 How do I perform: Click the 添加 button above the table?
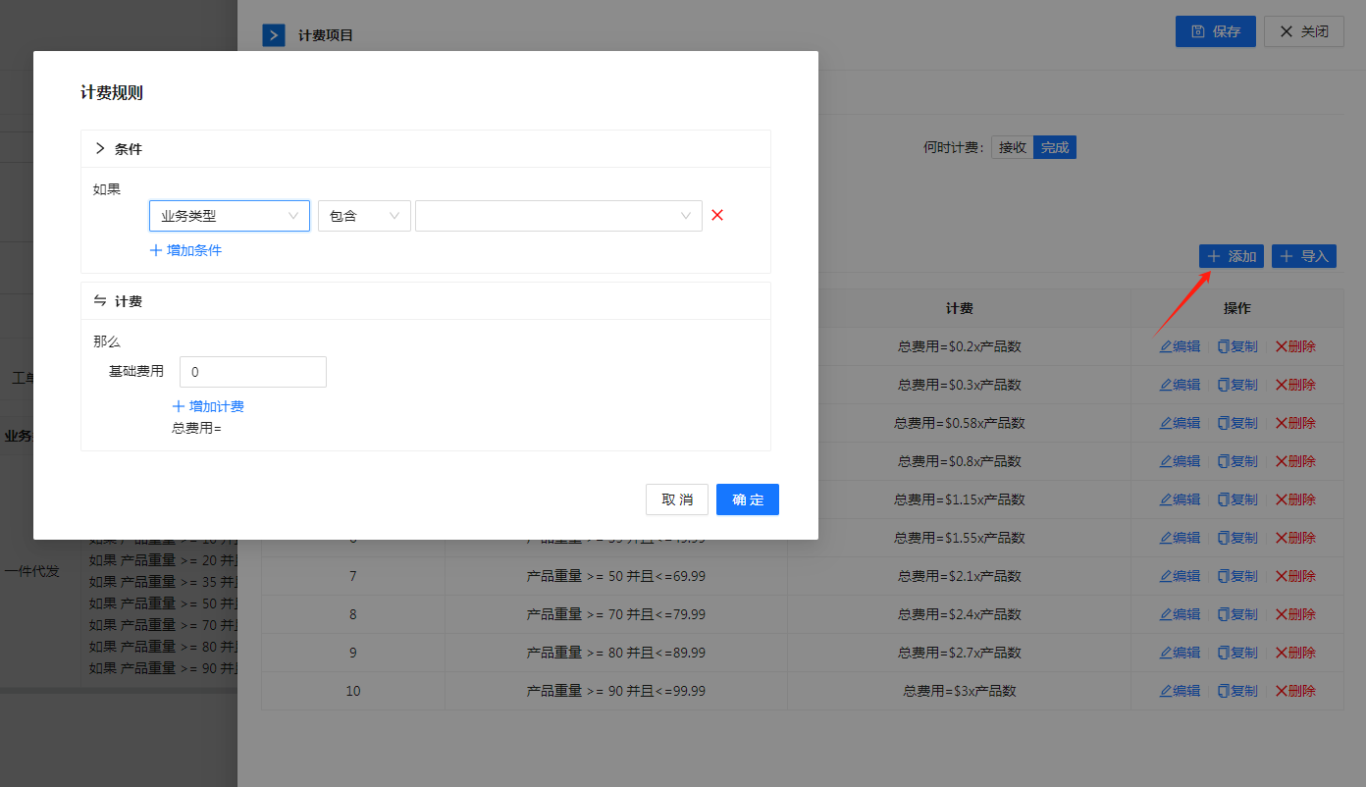pyautogui.click(x=1231, y=256)
